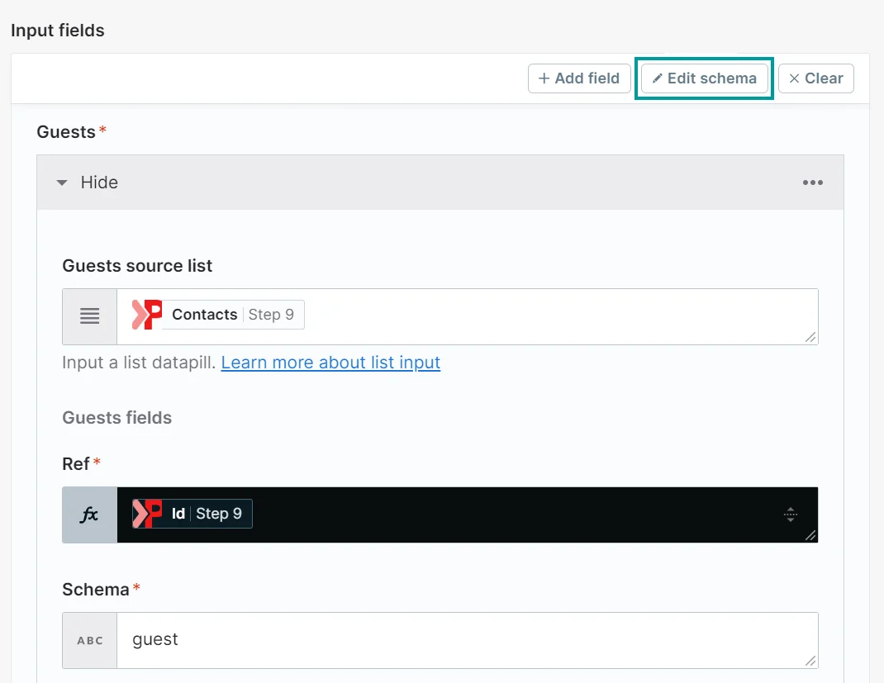Click inside the Ref formula field
This screenshot has height=683, width=884.
coord(468,515)
